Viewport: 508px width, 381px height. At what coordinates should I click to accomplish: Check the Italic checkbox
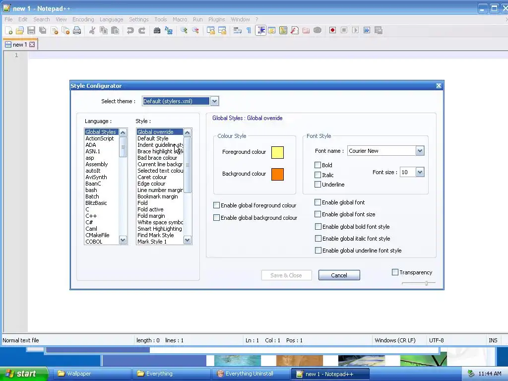(318, 175)
